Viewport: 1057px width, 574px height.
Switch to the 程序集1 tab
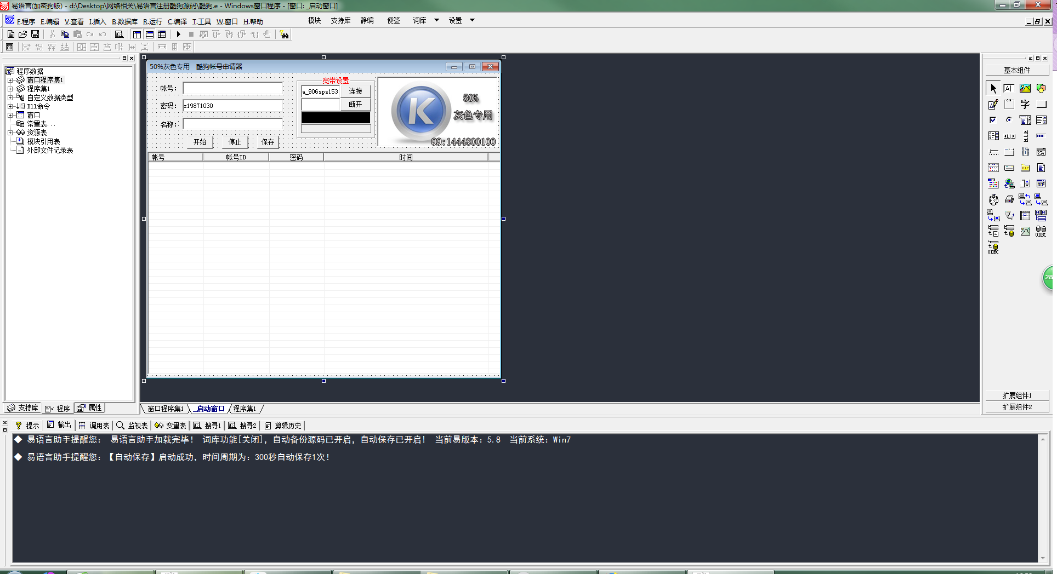click(x=245, y=409)
